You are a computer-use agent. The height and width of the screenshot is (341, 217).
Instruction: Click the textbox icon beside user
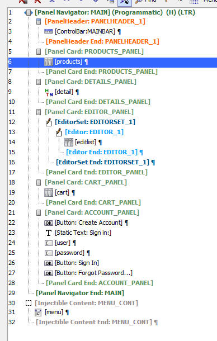point(49,243)
